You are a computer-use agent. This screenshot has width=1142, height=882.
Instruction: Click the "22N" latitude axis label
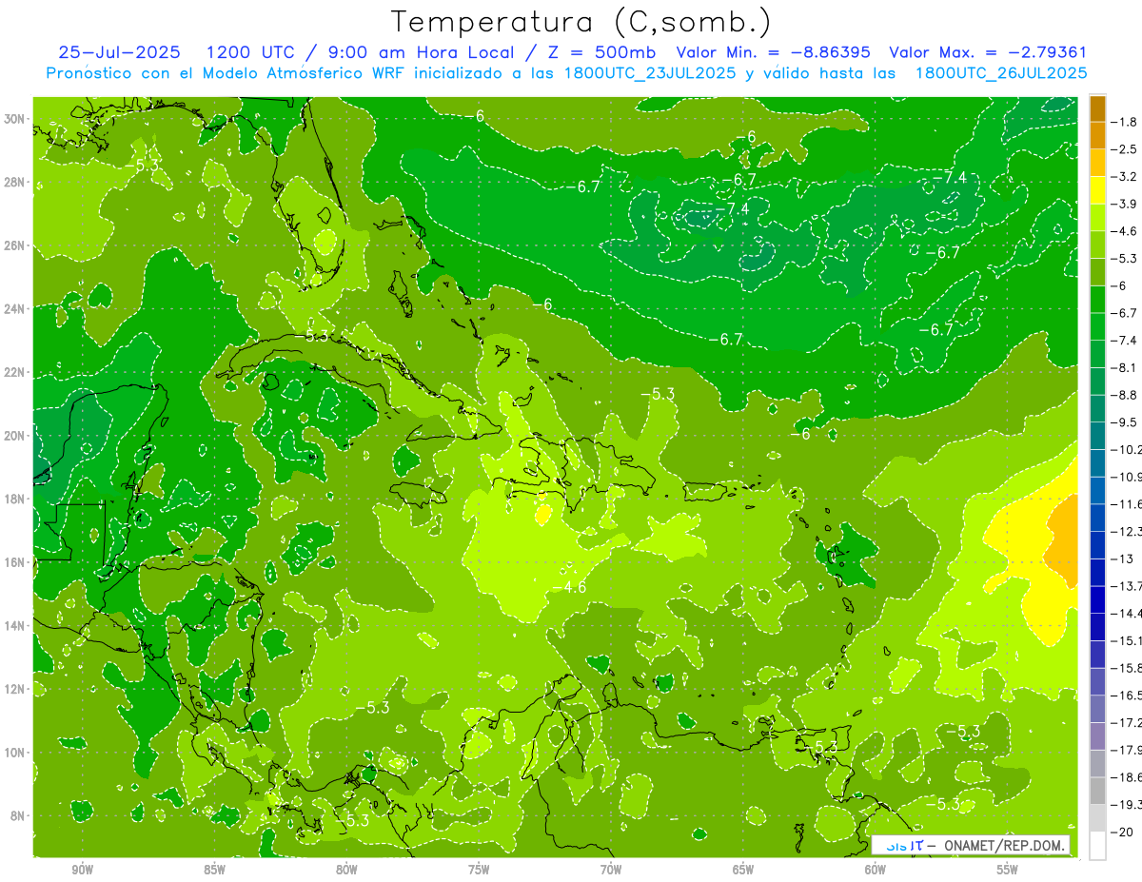pyautogui.click(x=14, y=372)
